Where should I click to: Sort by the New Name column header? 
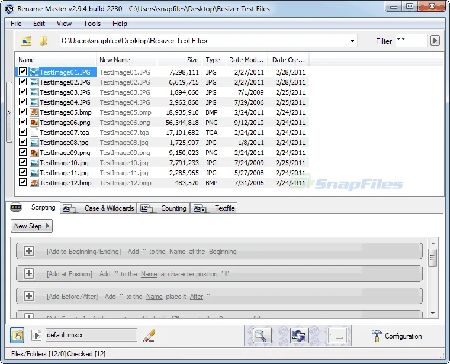tap(127, 60)
